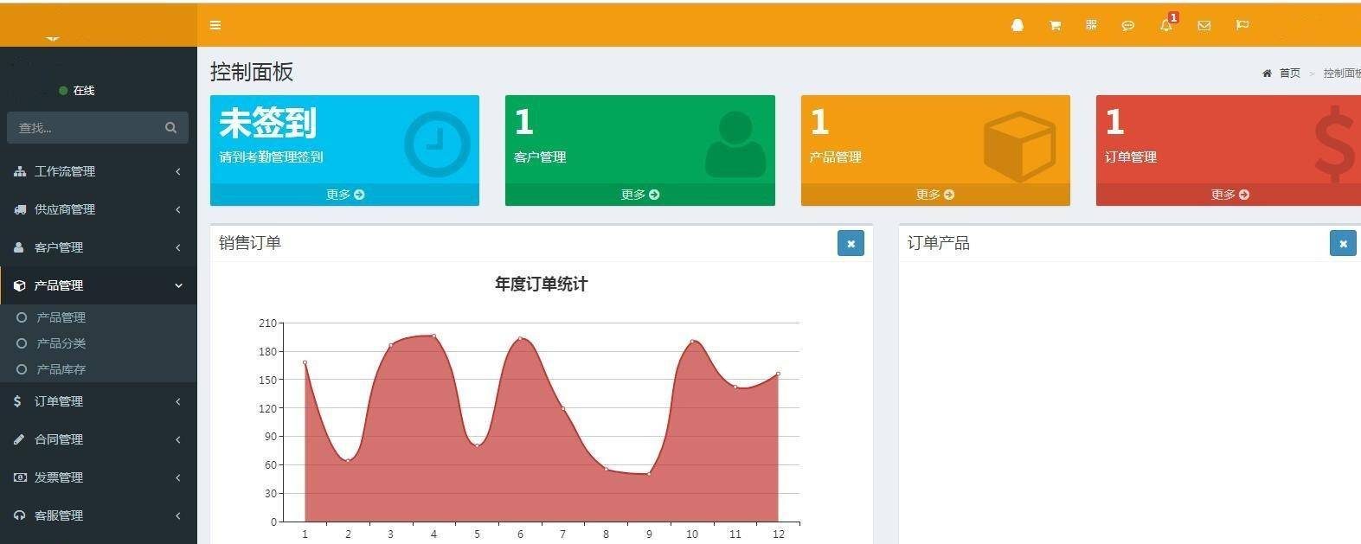Click the 订单管理 dollar icon in sidebar
This screenshot has width=1361, height=544.
pos(18,401)
